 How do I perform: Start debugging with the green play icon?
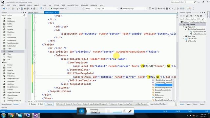pyautogui.click(x=51, y=9)
